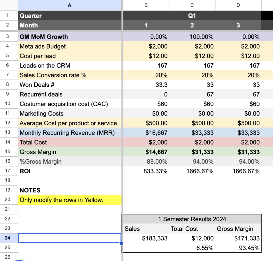273x261 pixels.
Task: Click the $183,333 sales total
Action: tap(146, 238)
